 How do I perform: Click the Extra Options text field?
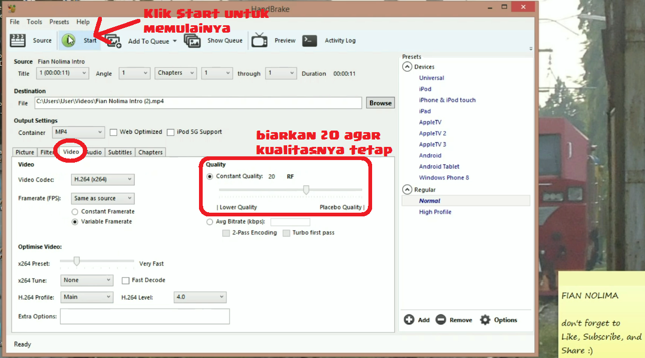(145, 316)
